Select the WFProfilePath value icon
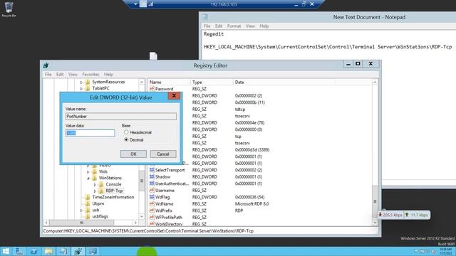 (x=152, y=217)
